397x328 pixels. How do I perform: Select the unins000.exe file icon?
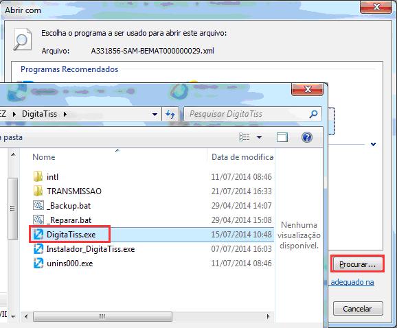click(x=38, y=263)
